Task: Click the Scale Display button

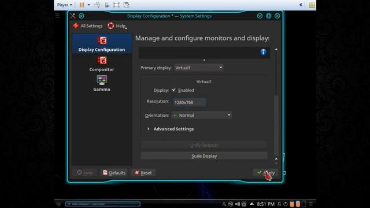Action: 204,156
